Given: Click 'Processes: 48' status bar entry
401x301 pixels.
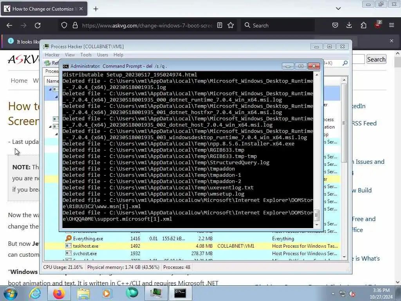Looking at the screenshot, I should 177,267.
